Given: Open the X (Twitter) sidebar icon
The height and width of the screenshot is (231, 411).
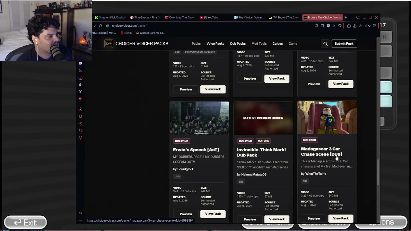Looking at the screenshot, I should (x=80, y=92).
